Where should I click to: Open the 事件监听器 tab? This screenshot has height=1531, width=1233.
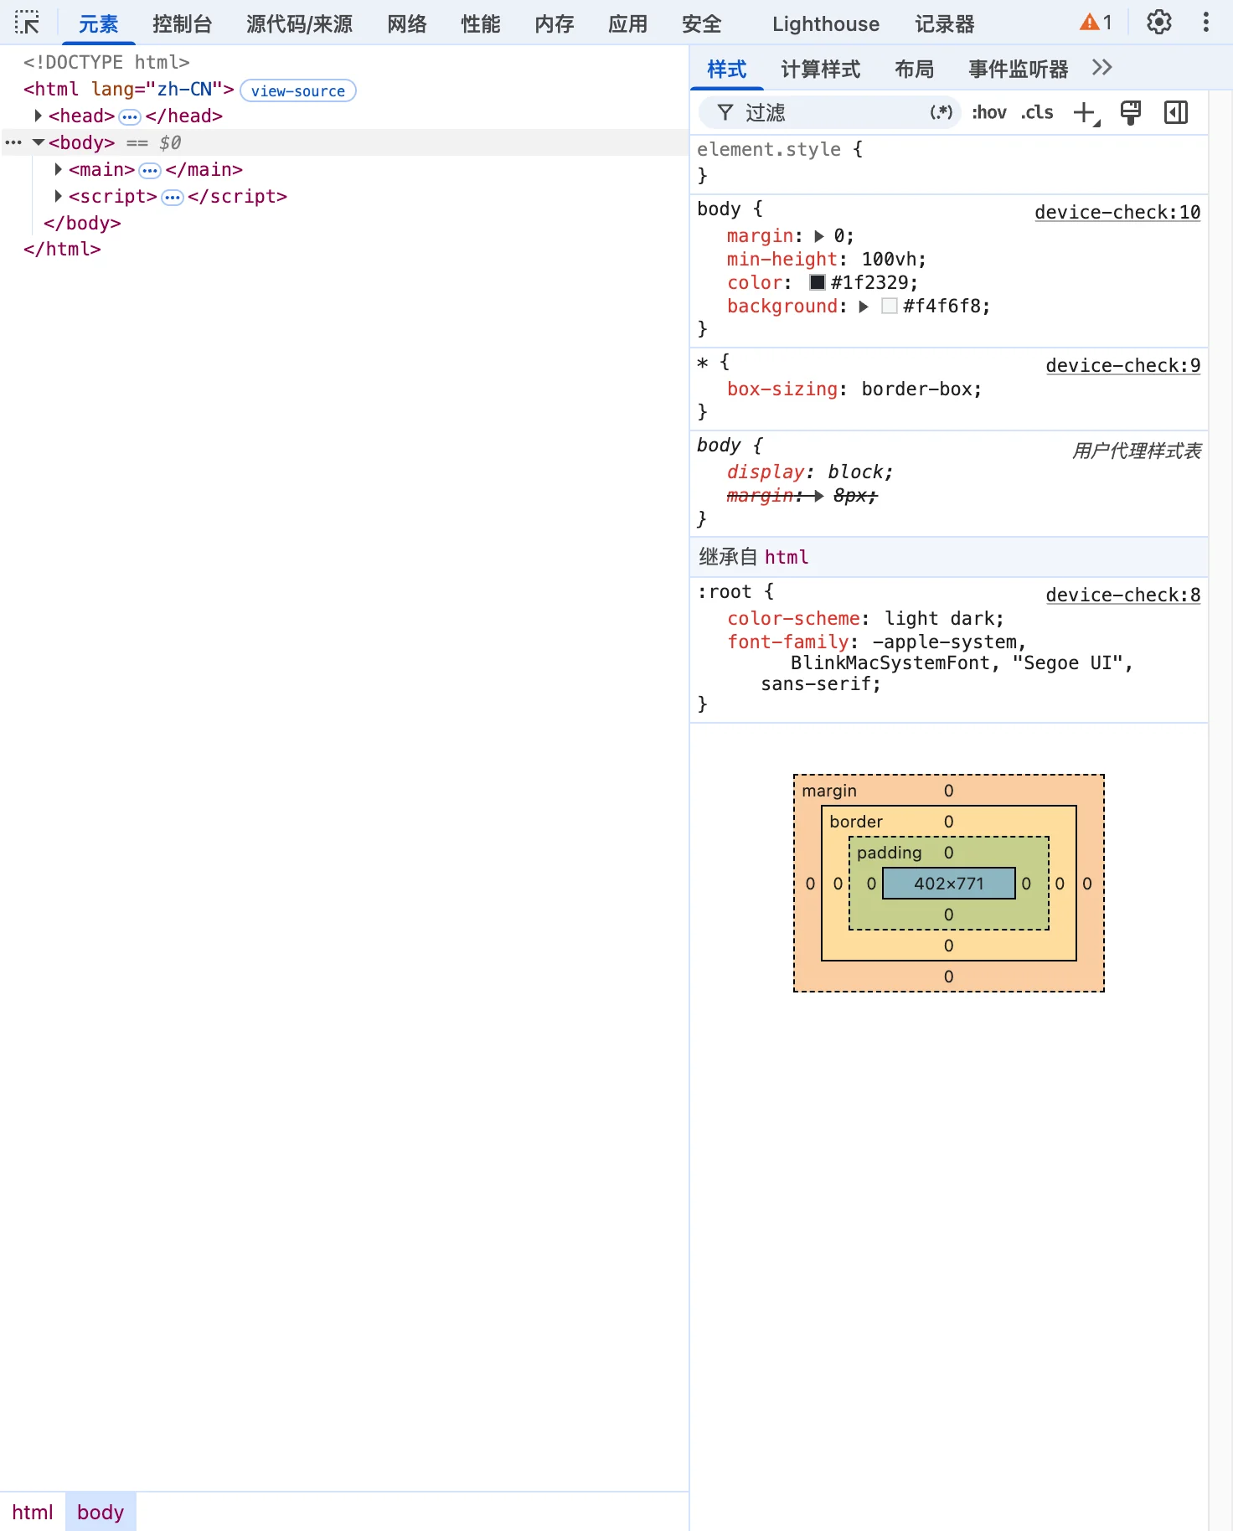point(1019,69)
